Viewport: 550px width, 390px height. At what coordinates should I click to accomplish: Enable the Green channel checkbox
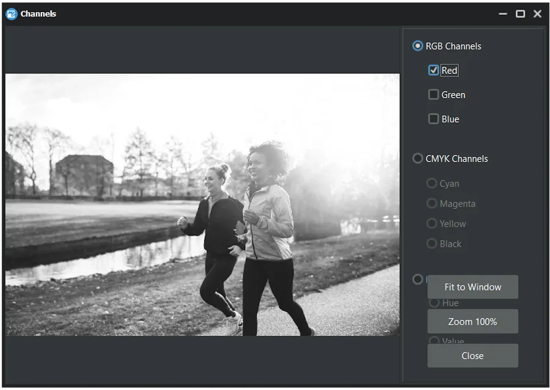coord(433,94)
